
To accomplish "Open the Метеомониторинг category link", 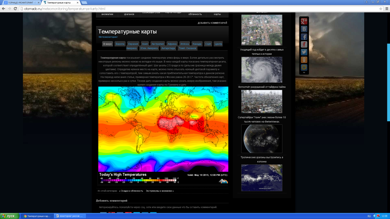I will [x=108, y=37].
